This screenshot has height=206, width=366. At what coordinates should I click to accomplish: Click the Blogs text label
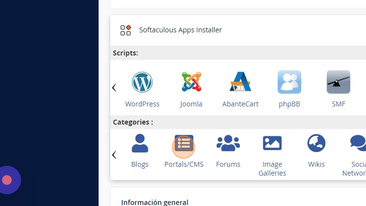coord(140,164)
